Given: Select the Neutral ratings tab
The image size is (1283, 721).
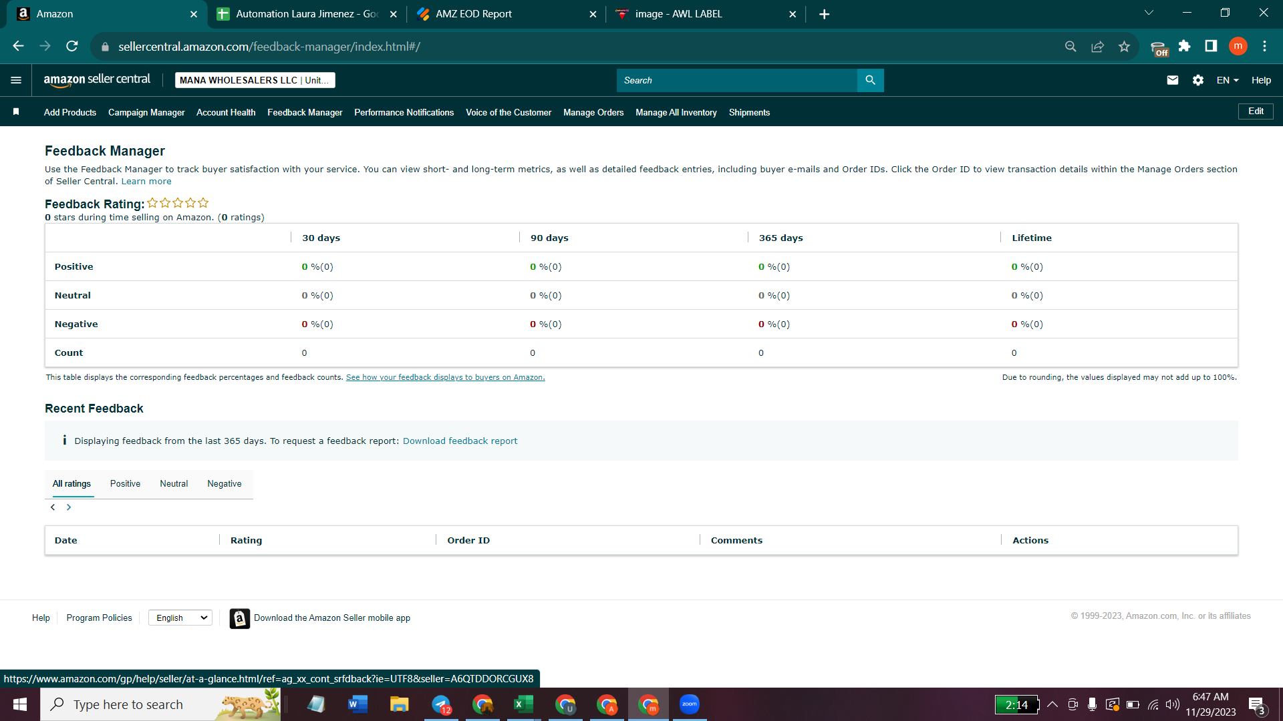Looking at the screenshot, I should click(x=174, y=484).
